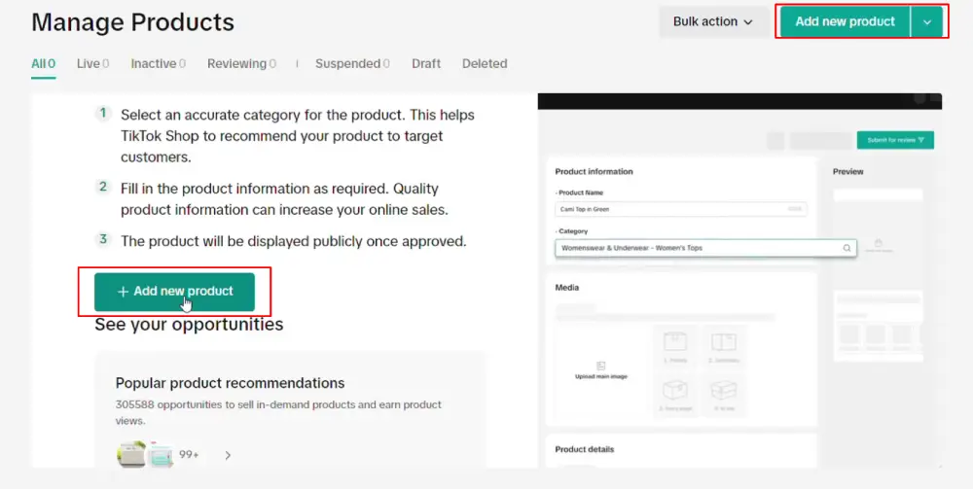Open the Popular product recommendations heading
Screen dimensions: 973x489
[x=231, y=383]
